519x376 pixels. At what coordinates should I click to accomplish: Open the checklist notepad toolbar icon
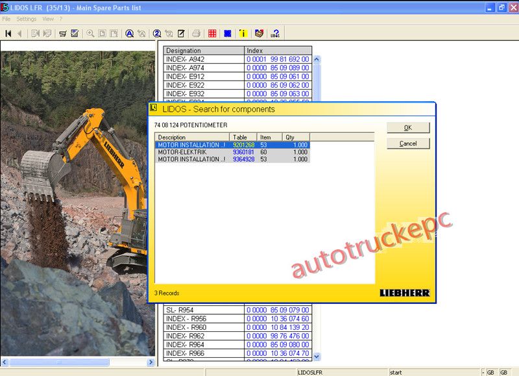click(75, 34)
